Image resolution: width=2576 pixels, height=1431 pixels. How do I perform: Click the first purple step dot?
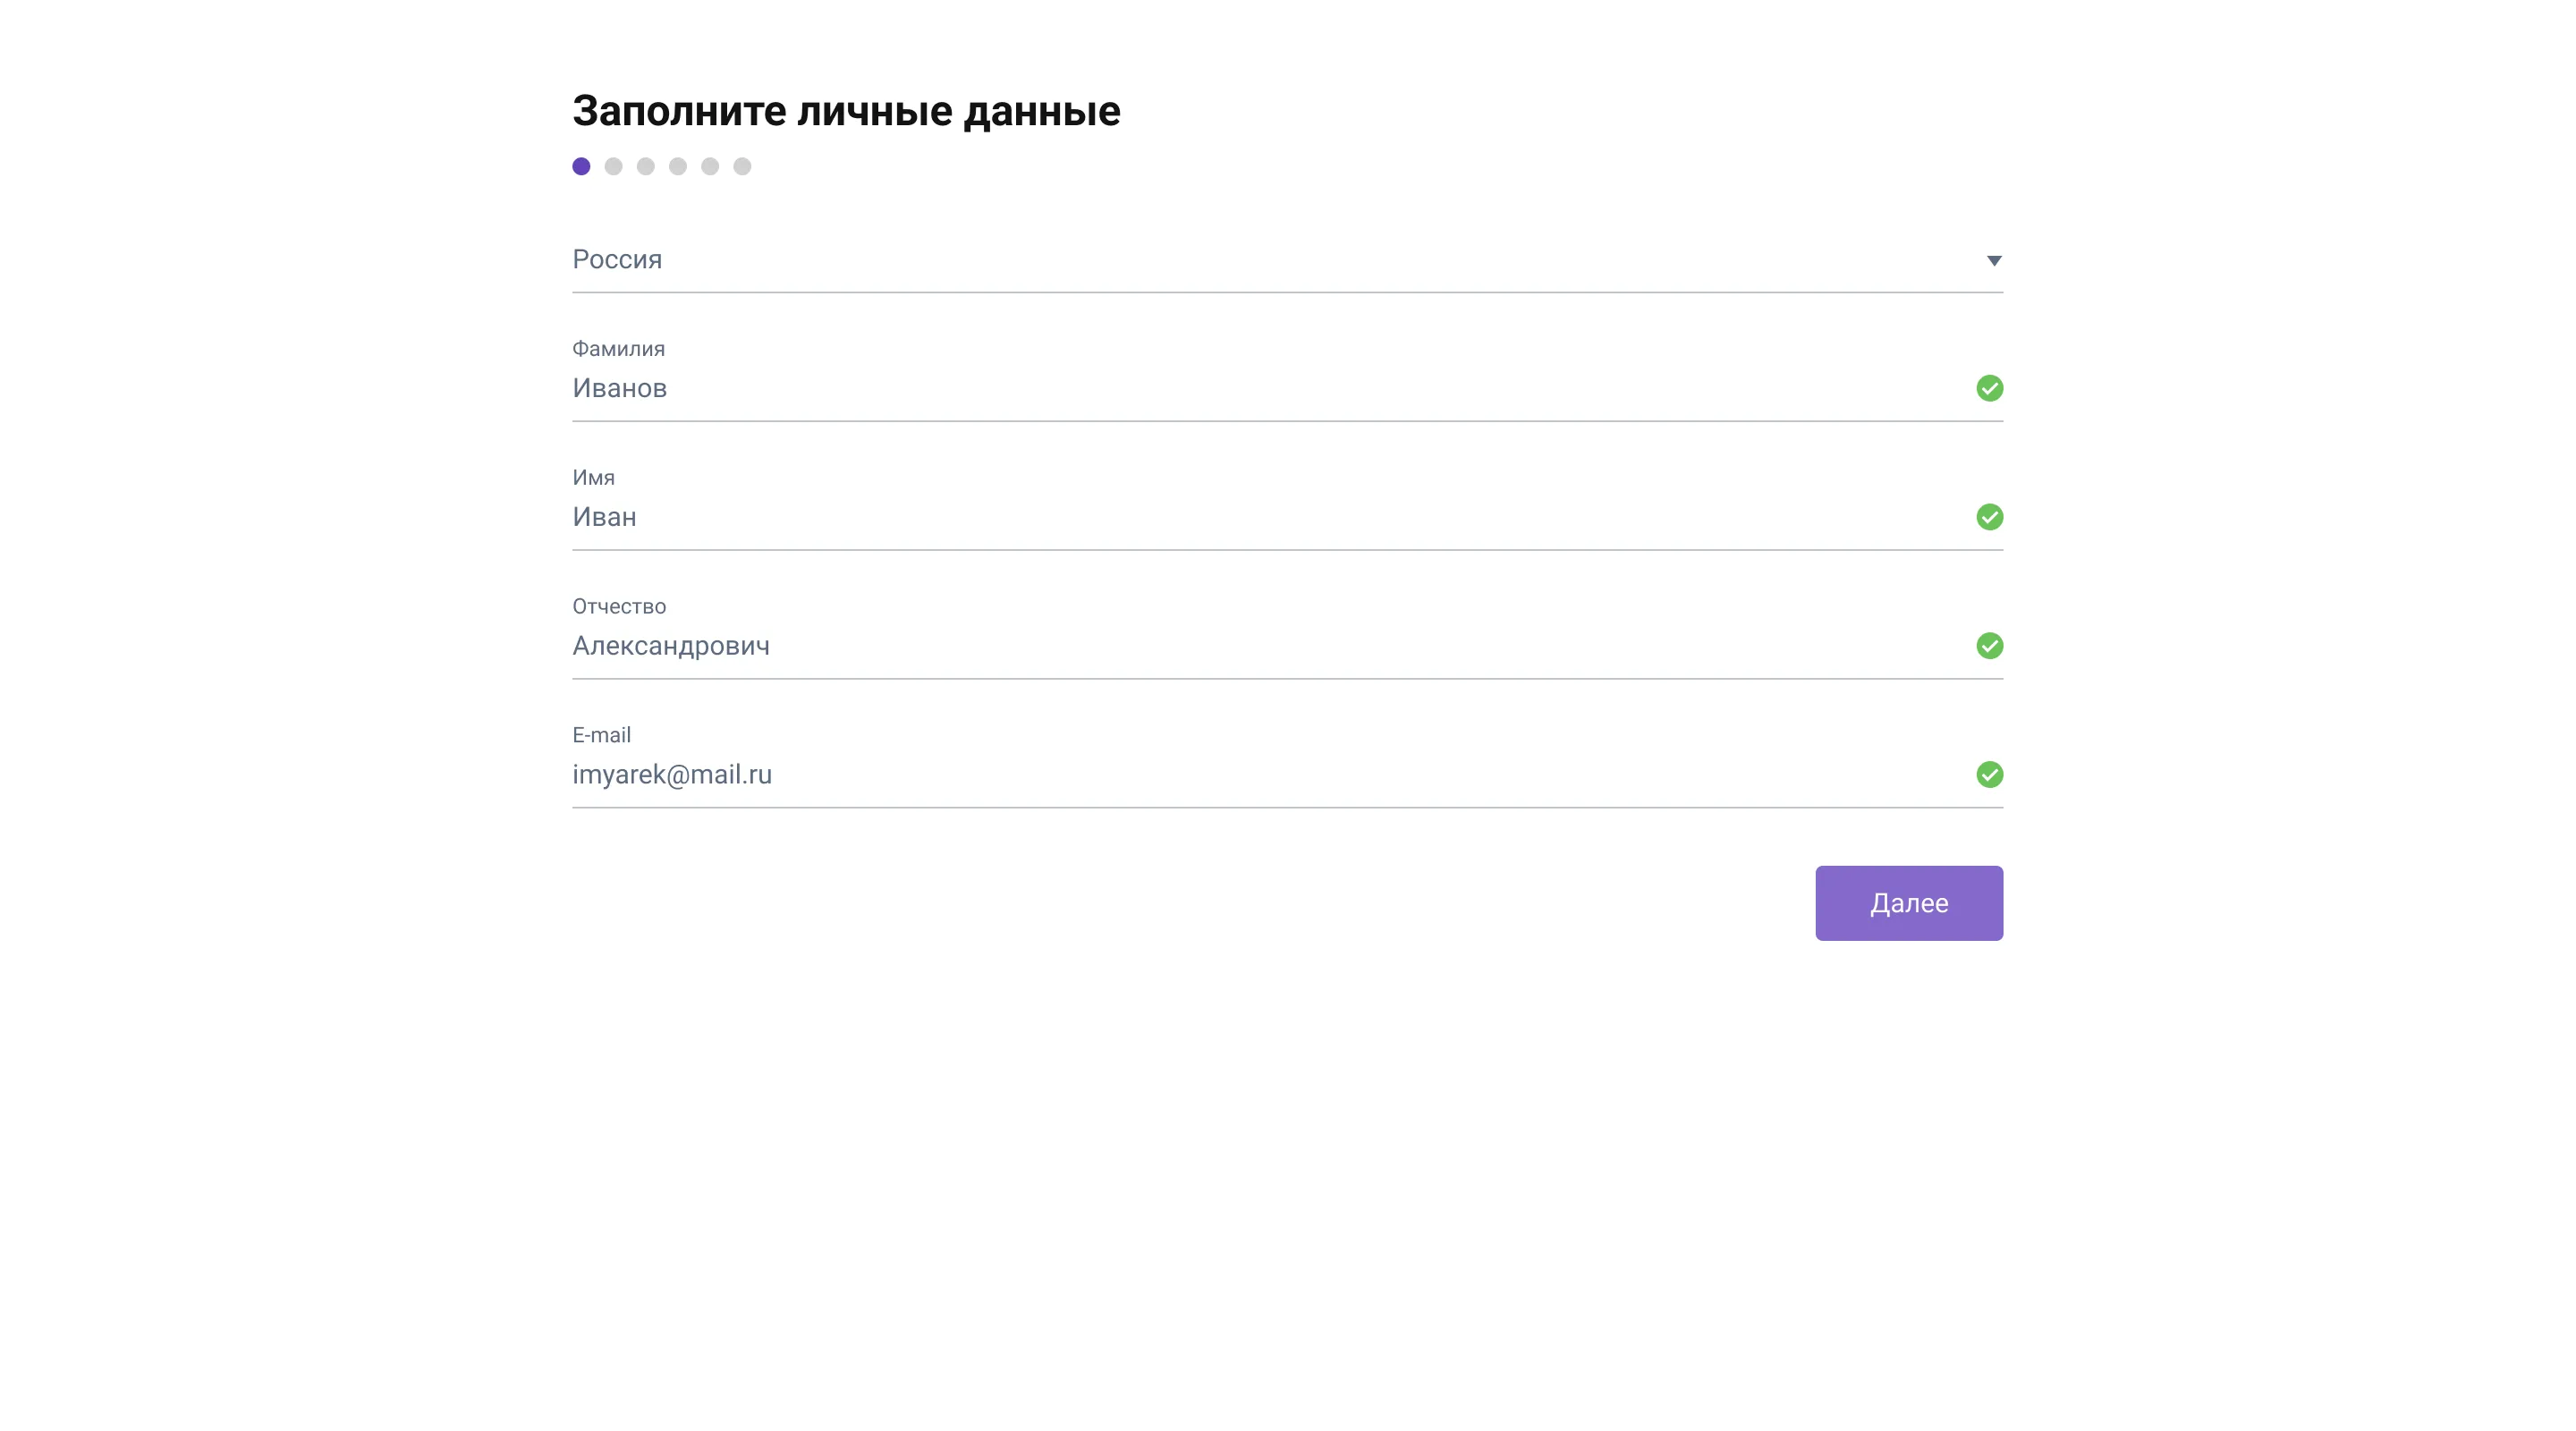tap(581, 167)
